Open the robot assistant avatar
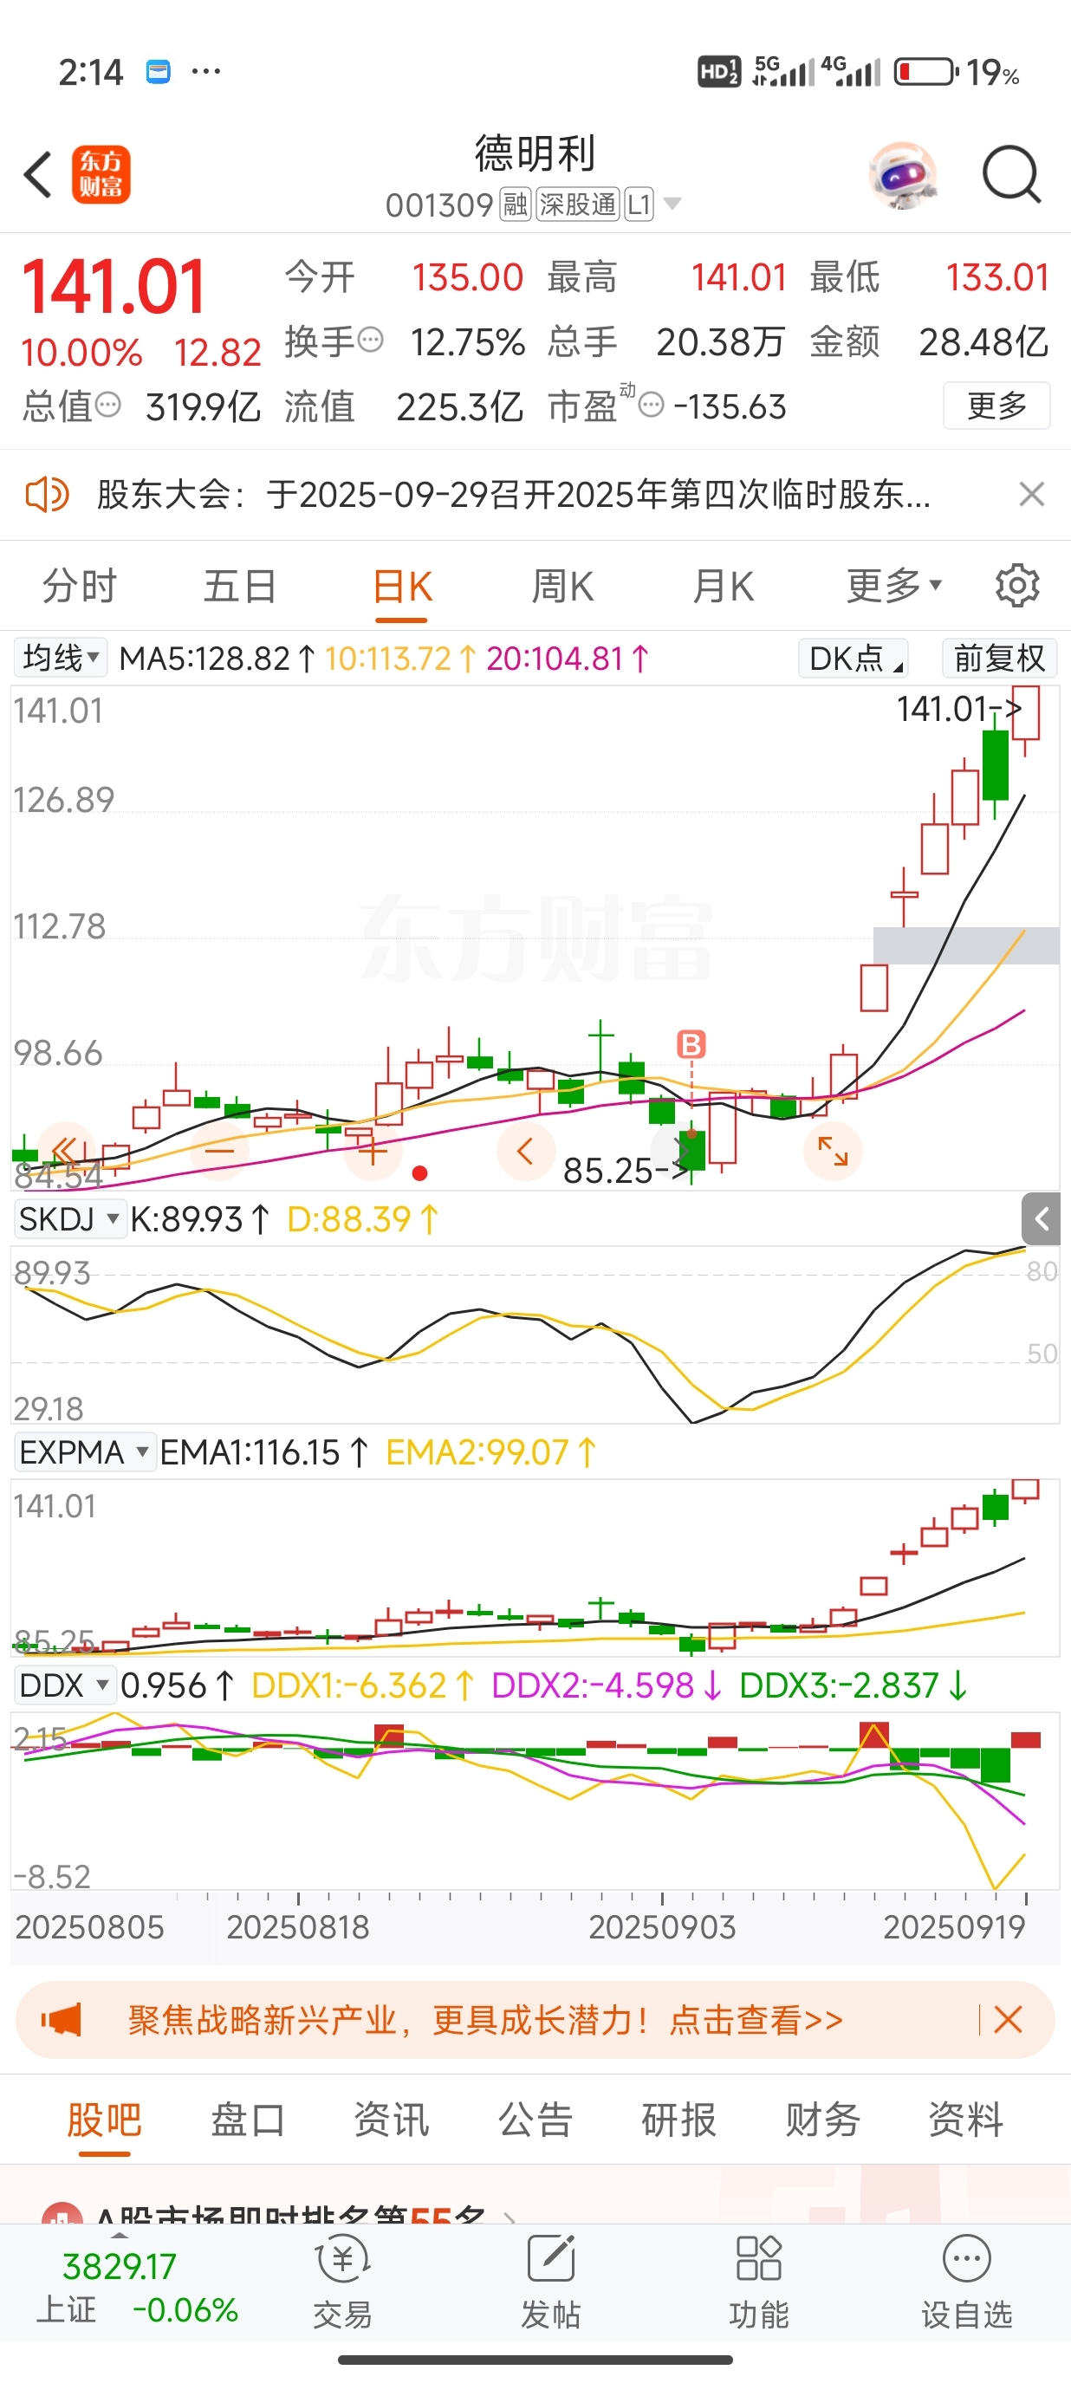The width and height of the screenshot is (1071, 2383). click(903, 174)
